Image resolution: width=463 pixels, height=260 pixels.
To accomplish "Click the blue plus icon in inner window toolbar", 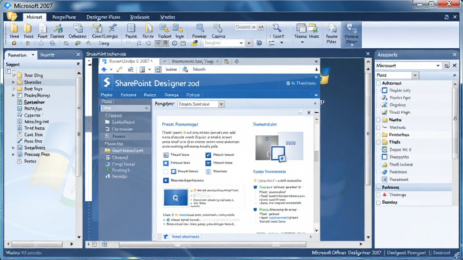I will tap(104, 70).
